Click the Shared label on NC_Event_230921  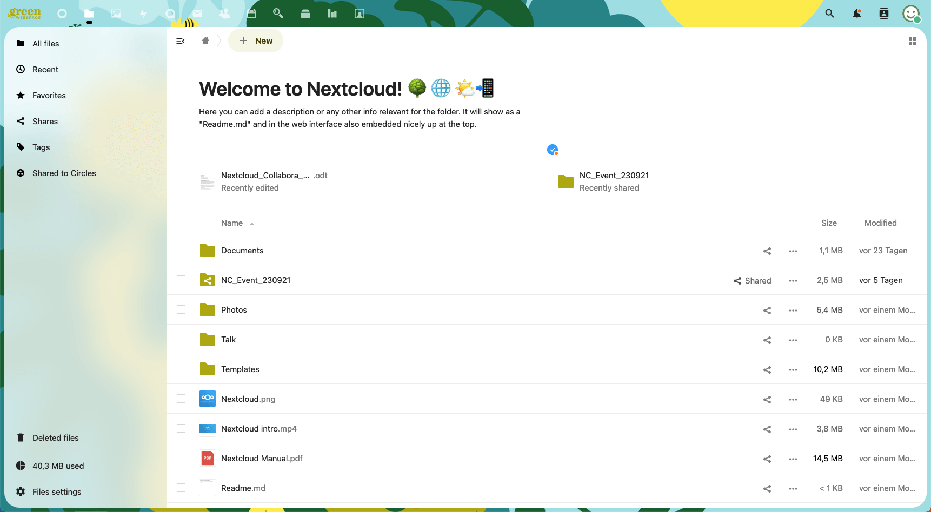(x=752, y=281)
